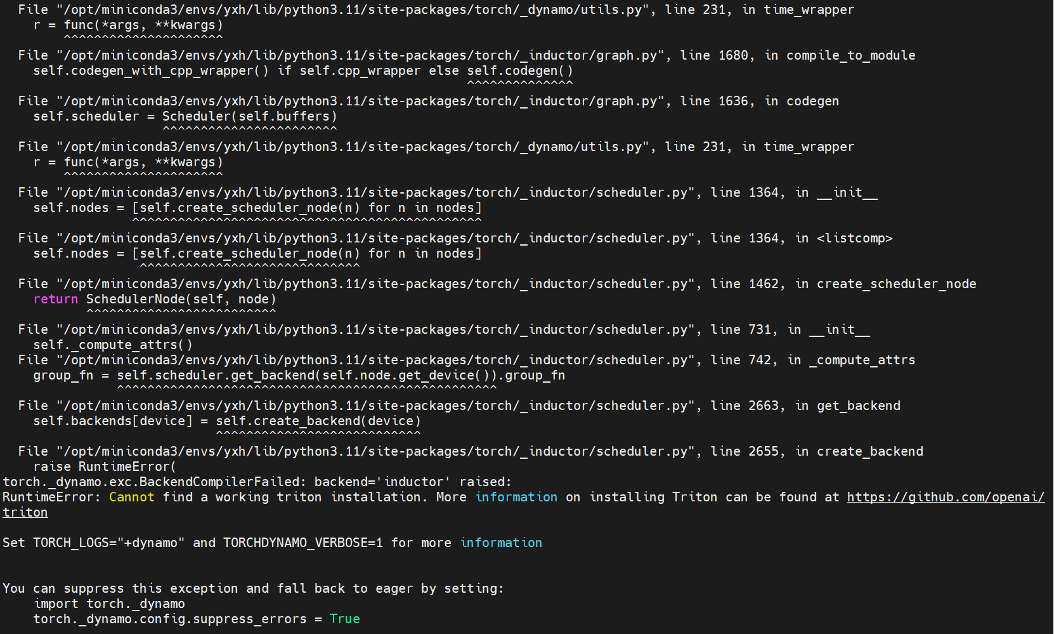The width and height of the screenshot is (1054, 634).
Task: Click "Set TORCH_LOGS="+dynamo"" text
Action: 94,543
